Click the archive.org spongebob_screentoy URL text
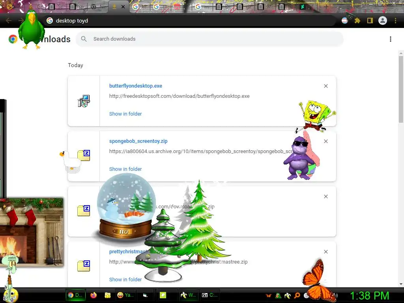Image resolution: width=404 pixels, height=303 pixels. 201,151
